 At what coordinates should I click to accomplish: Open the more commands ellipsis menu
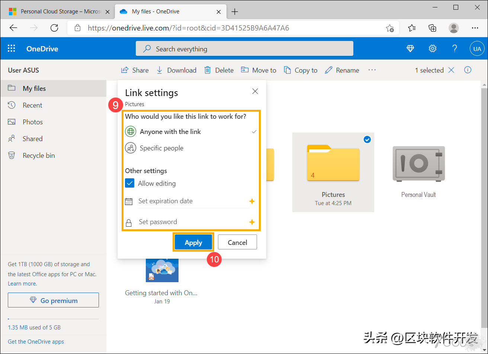tap(372, 70)
